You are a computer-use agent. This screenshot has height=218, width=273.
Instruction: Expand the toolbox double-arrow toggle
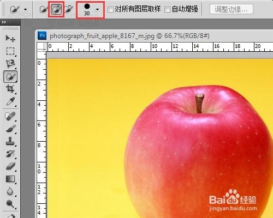[x=4, y=22]
